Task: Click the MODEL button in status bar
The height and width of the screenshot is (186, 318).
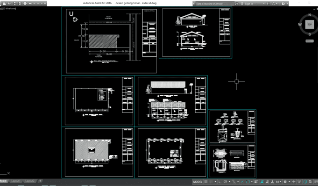Action: tap(198, 182)
